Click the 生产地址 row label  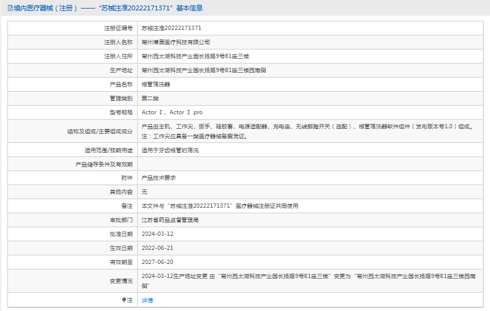[121, 70]
